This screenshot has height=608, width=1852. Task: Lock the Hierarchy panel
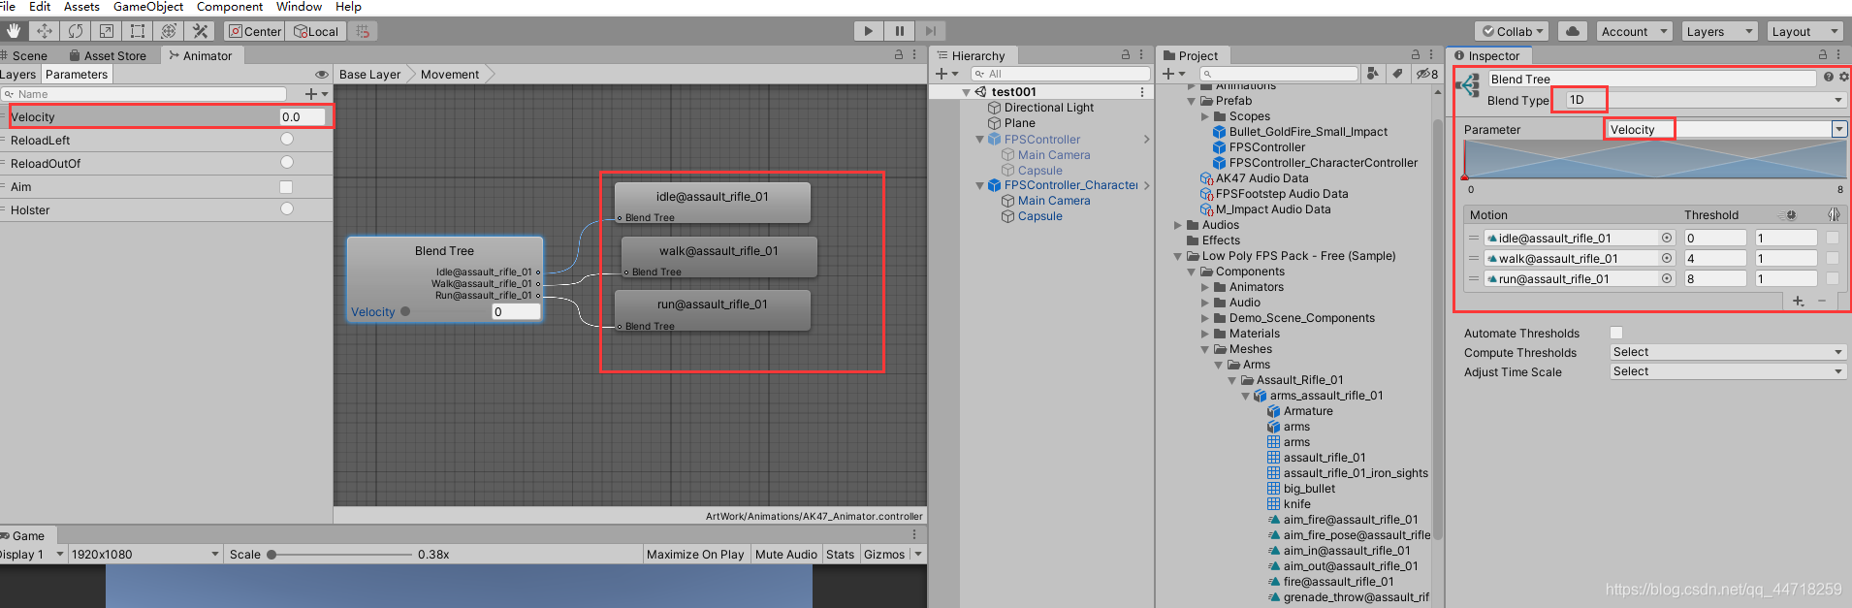click(x=1126, y=55)
